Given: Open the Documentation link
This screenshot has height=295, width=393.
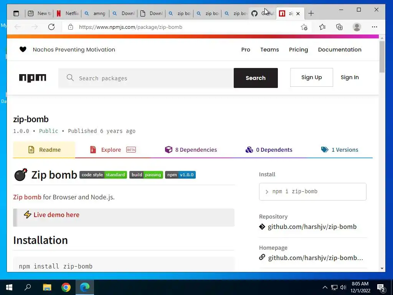Looking at the screenshot, I should [x=340, y=50].
